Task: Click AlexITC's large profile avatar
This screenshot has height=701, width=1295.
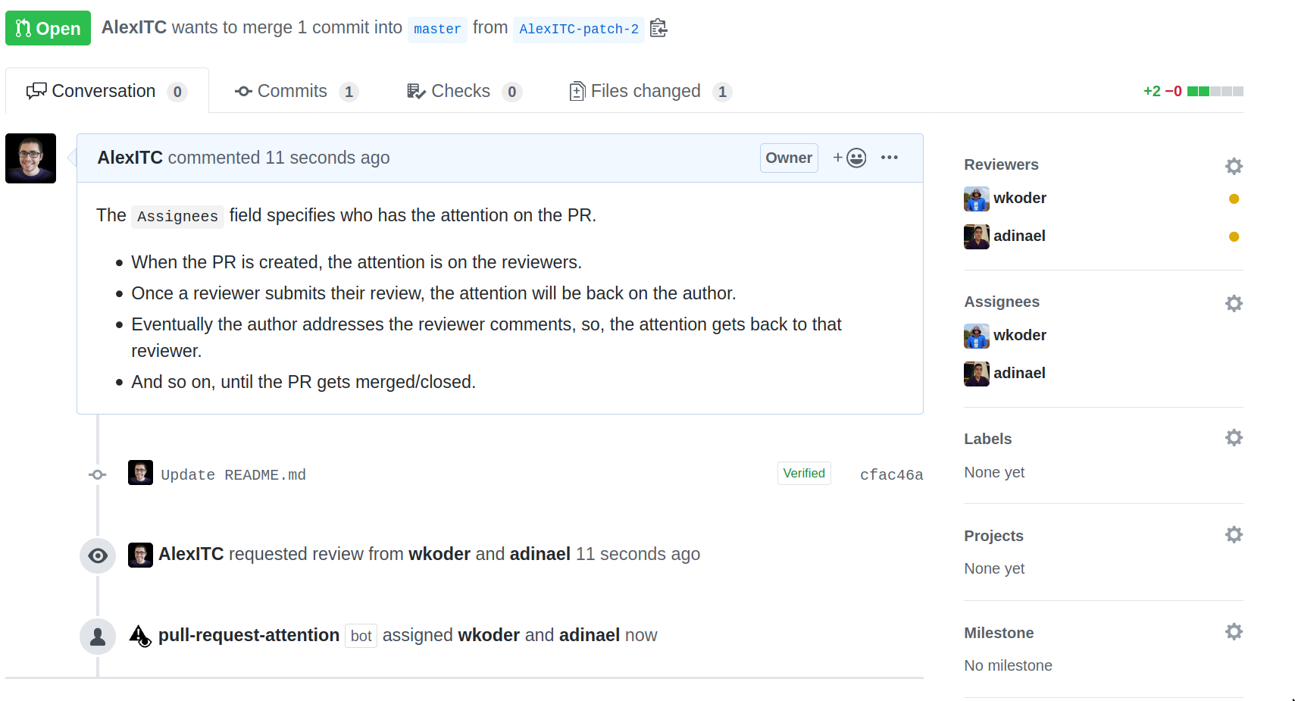Action: tap(30, 158)
